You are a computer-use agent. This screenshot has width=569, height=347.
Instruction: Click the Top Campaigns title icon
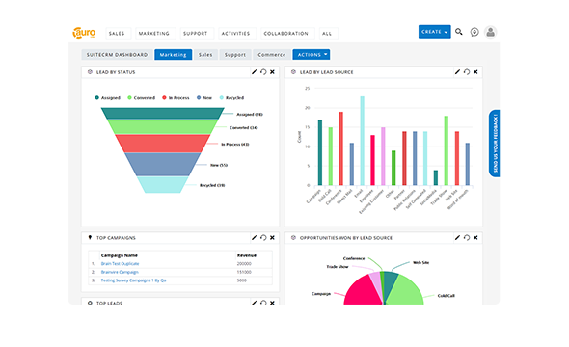coord(90,237)
